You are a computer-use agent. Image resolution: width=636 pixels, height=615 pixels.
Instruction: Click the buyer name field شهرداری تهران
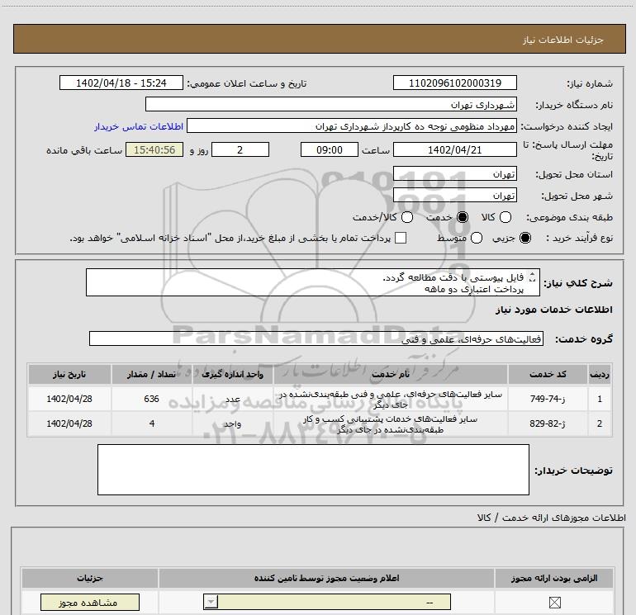coord(331,104)
